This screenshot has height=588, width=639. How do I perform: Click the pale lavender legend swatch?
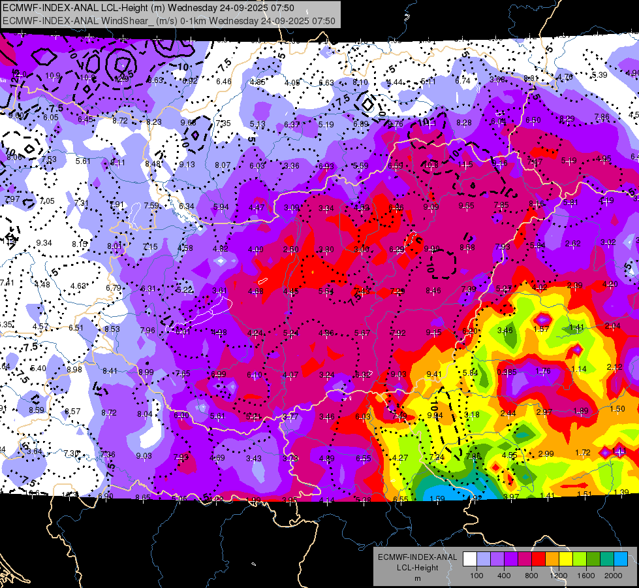[x=483, y=559]
